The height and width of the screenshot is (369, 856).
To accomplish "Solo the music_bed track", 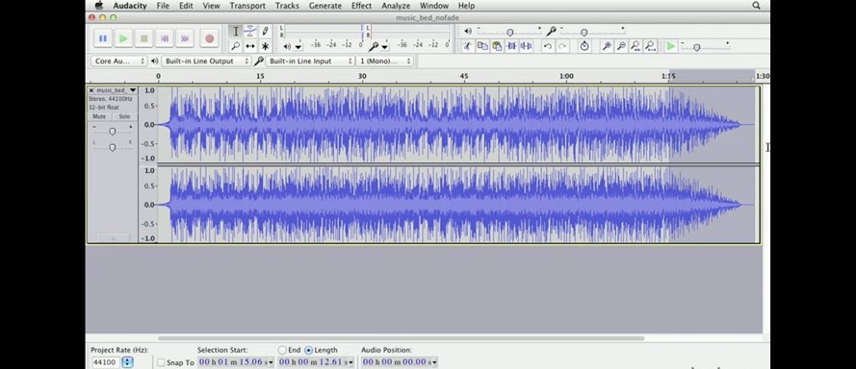I will click(124, 116).
